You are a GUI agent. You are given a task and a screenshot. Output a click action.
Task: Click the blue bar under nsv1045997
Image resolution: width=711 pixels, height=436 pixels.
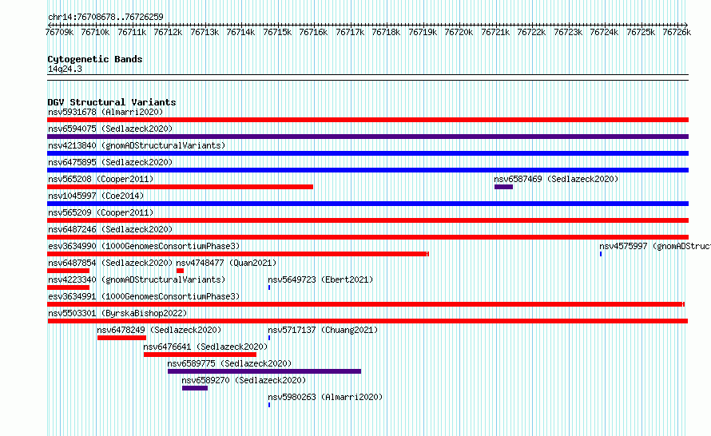367,204
